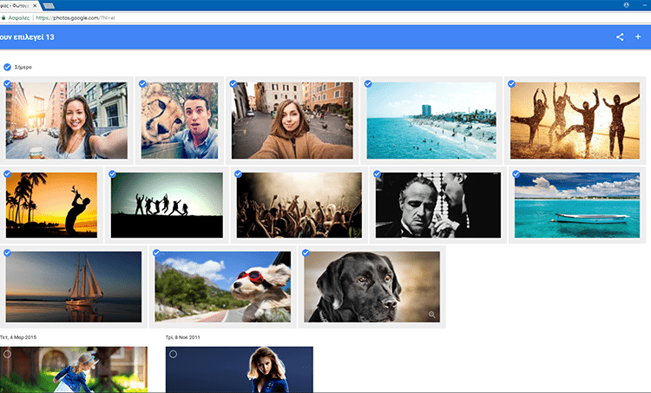Click the 'Τετ, 4 Μαρ 2015' date label
This screenshot has height=393, width=651.
pos(18,337)
